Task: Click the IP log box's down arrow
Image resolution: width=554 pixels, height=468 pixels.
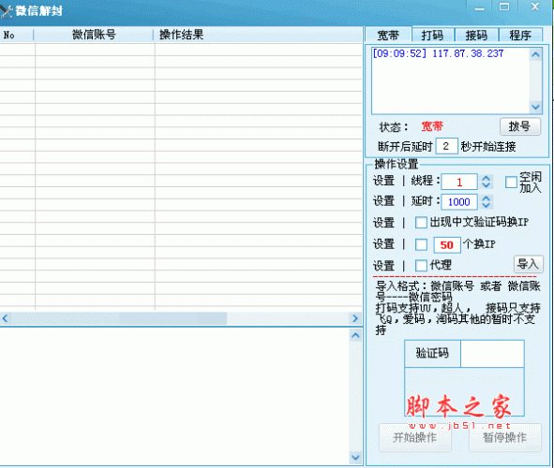Action: (535, 107)
